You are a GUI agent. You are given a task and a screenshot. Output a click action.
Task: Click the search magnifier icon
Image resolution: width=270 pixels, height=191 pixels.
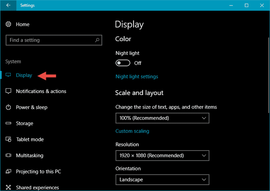97,40
